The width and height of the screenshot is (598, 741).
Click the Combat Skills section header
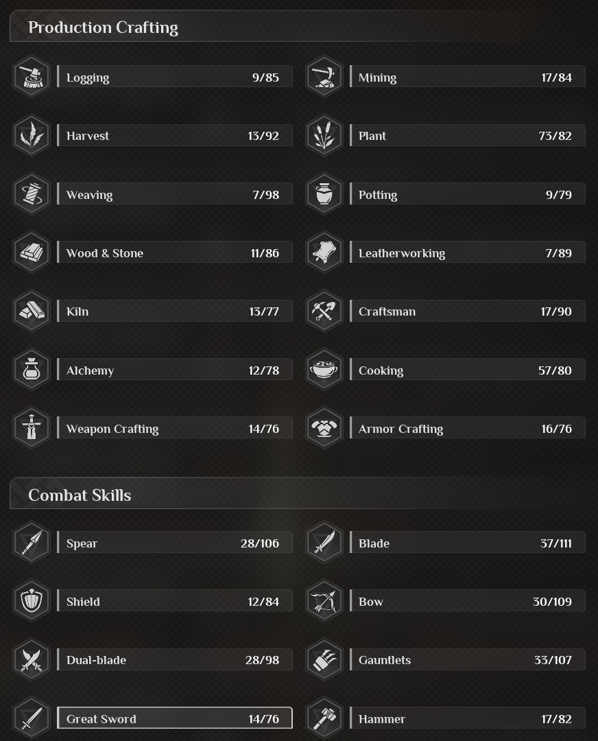[x=80, y=495]
